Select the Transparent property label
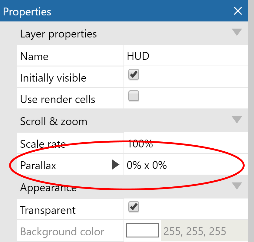The image size is (254, 242). [x=48, y=210]
